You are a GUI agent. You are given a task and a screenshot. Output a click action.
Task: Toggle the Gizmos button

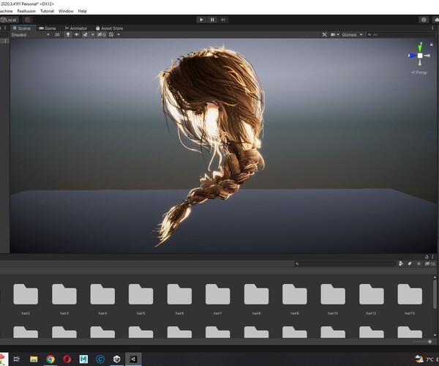coord(349,34)
